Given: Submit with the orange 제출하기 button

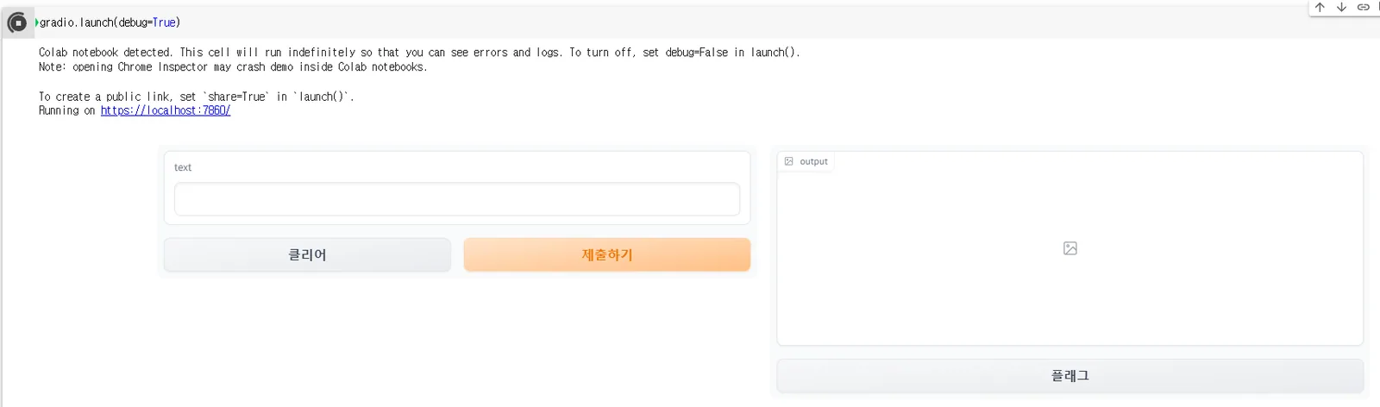Looking at the screenshot, I should pos(607,255).
